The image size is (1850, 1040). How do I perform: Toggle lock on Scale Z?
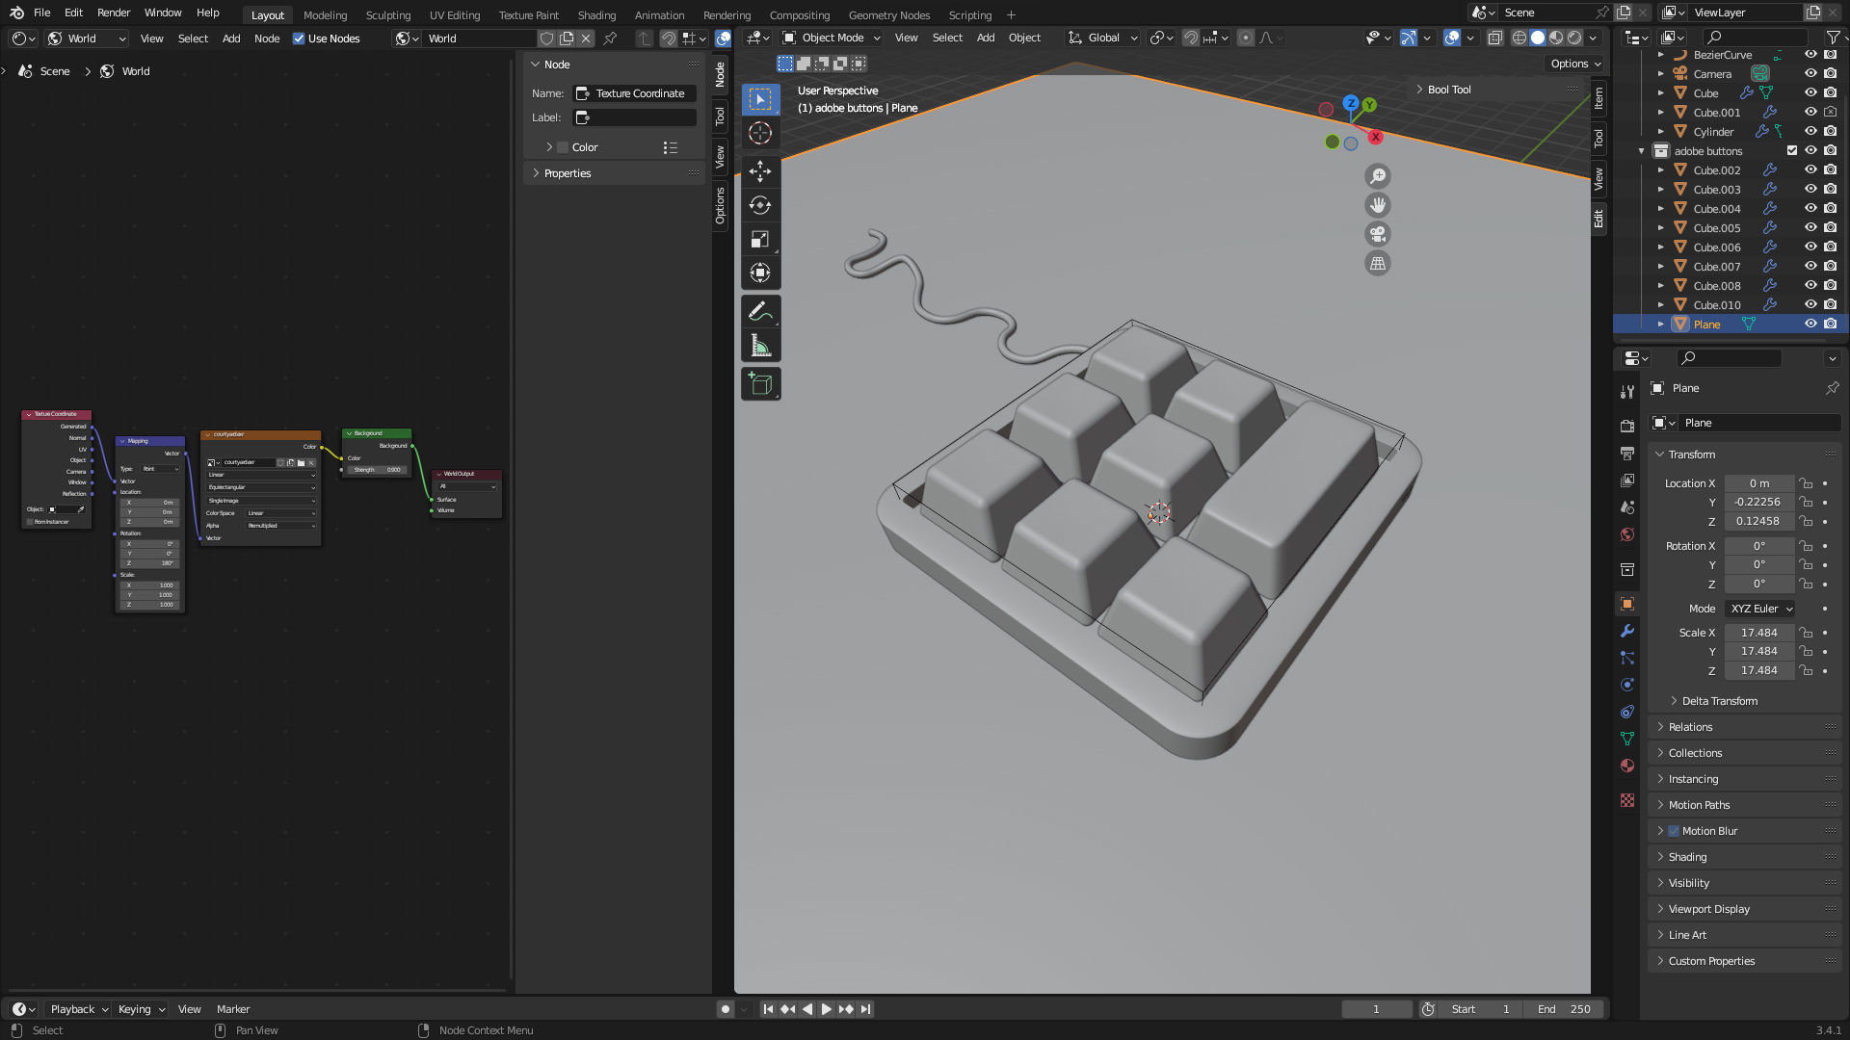click(1807, 670)
